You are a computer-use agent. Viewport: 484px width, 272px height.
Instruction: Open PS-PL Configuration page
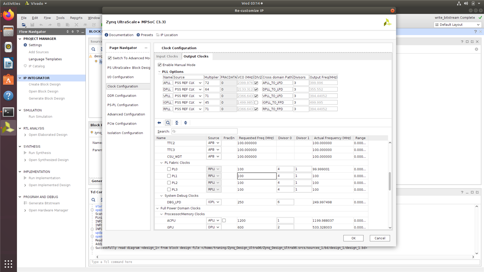(123, 105)
